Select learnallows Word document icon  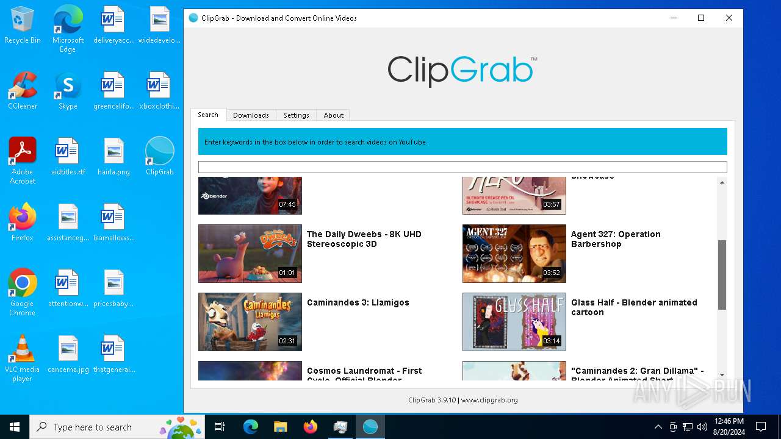(113, 223)
